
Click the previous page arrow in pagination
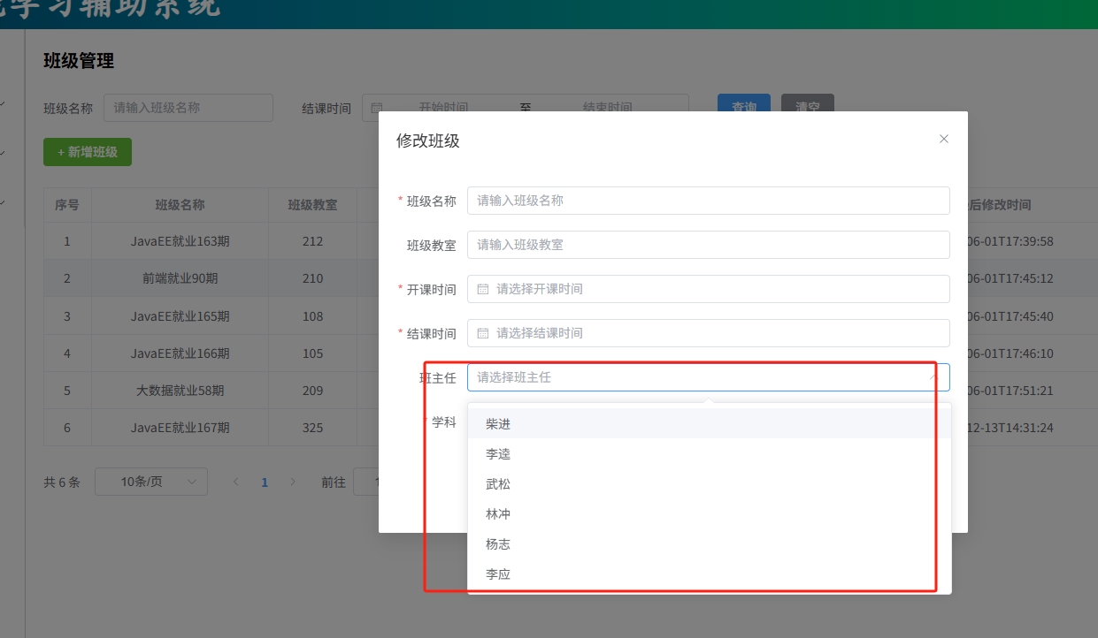coord(236,482)
